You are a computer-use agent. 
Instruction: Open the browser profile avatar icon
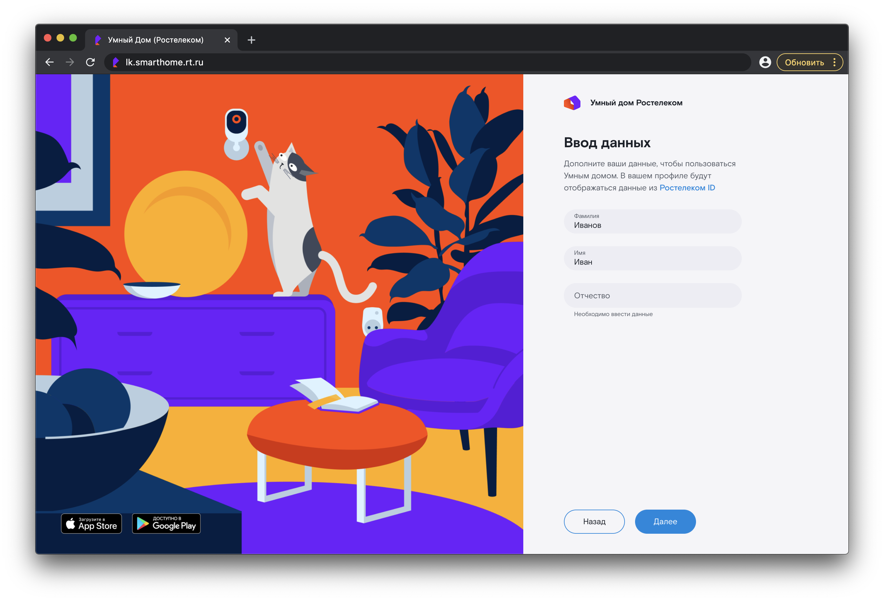(x=765, y=62)
